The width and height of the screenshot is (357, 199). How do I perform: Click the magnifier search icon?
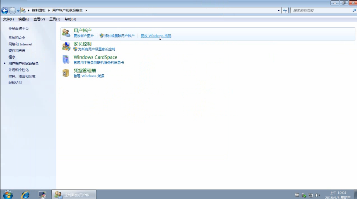tap(354, 10)
